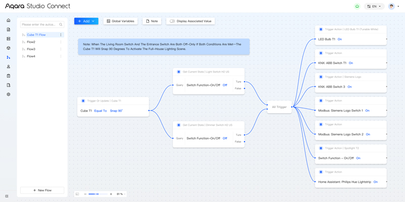Expand the user avatar account menu
The height and width of the screenshot is (202, 405).
(x=393, y=7)
